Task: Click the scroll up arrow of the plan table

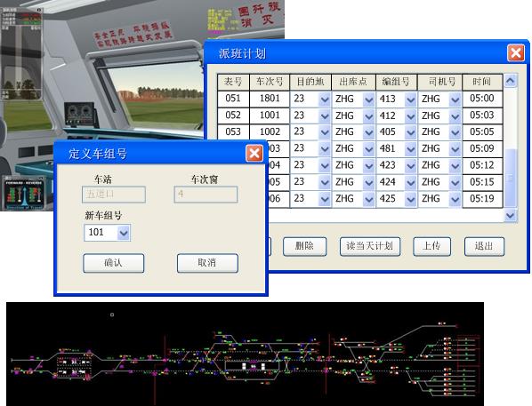Action: click(511, 81)
